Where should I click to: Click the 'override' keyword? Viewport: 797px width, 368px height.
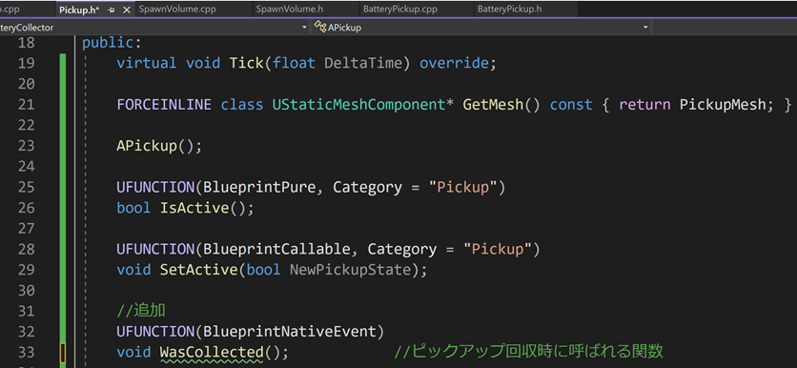[454, 63]
